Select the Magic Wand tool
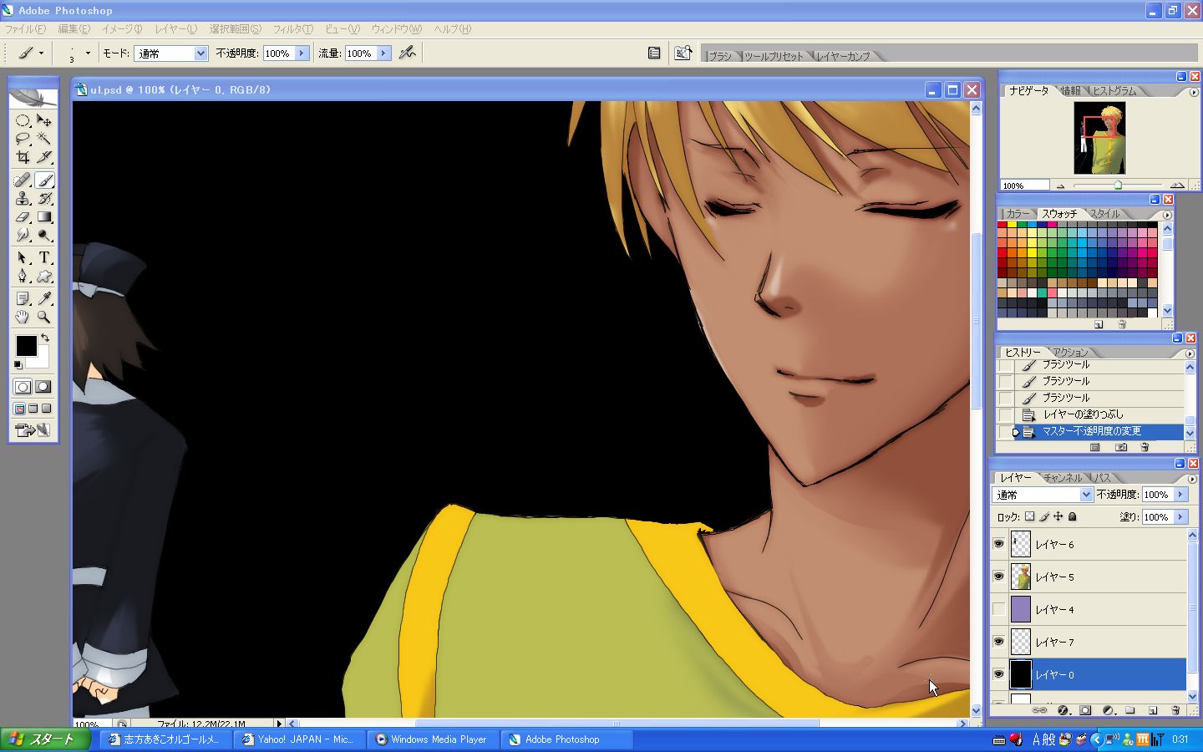This screenshot has height=752, width=1203. (44, 139)
